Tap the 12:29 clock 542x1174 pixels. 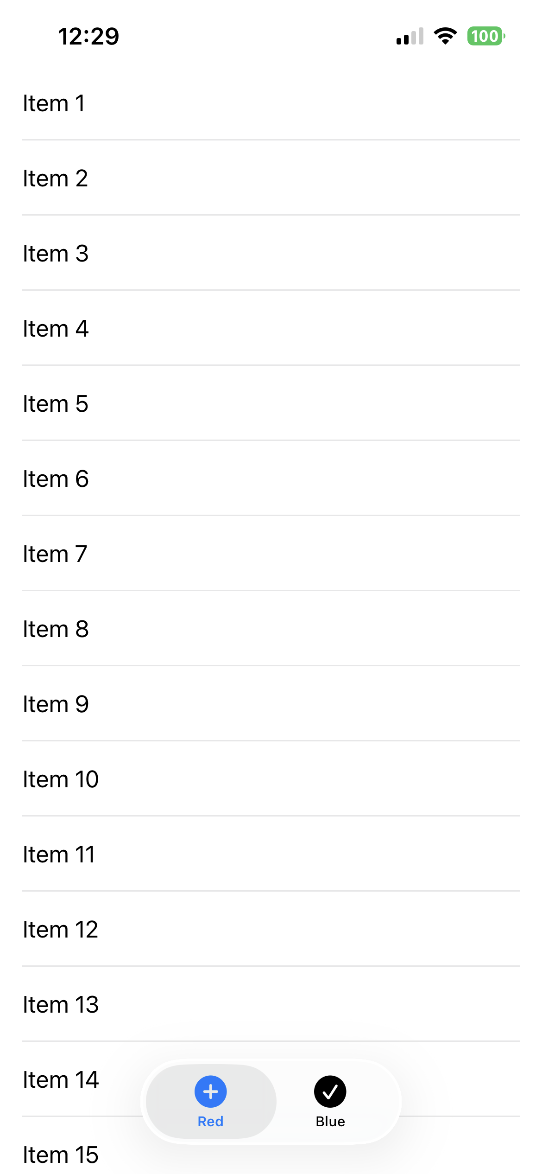[88, 36]
